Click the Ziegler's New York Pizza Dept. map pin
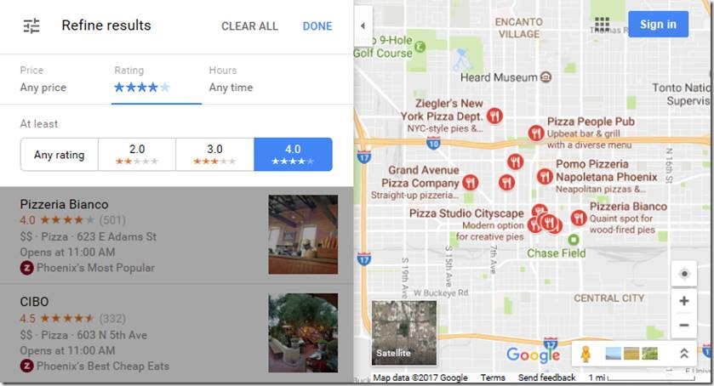This screenshot has width=714, height=386. click(494, 116)
